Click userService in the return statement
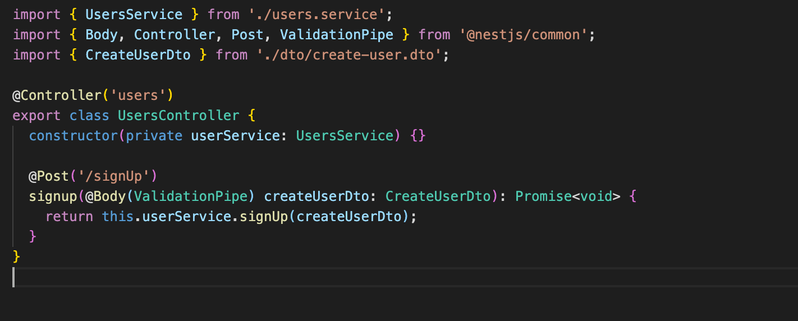This screenshot has width=798, height=321. 187,216
